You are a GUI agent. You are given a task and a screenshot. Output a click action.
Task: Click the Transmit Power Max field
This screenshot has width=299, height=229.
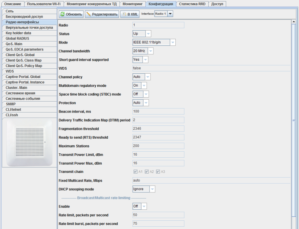tap(158, 163)
